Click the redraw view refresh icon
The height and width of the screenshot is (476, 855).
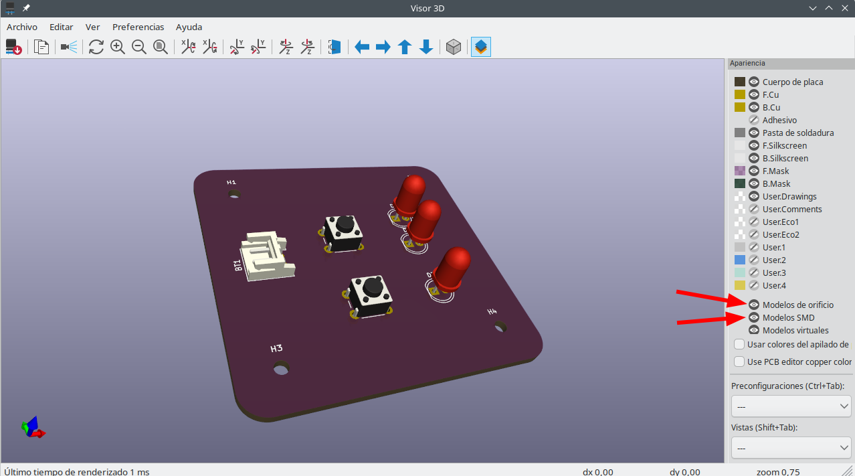(x=96, y=47)
